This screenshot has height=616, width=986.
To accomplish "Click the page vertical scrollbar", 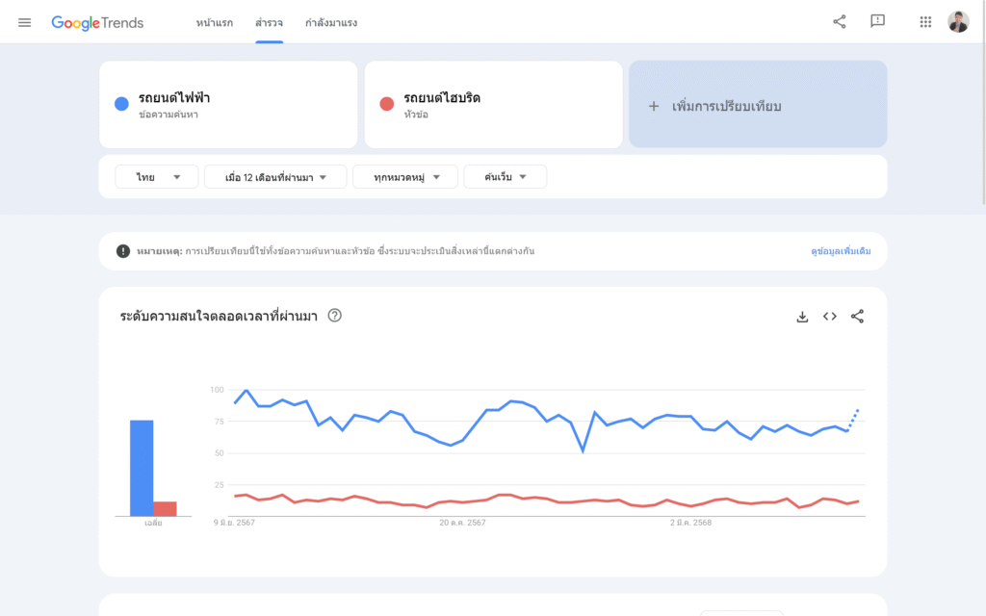I will [983, 104].
